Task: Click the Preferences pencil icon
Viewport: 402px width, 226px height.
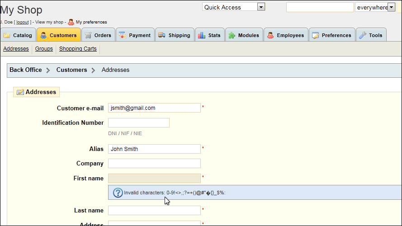Action: click(316, 35)
